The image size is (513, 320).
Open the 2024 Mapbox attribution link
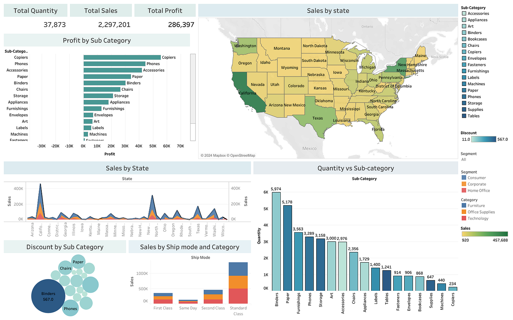[213, 155]
